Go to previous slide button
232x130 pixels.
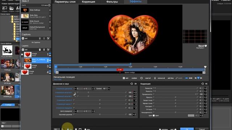click(x=163, y=129)
